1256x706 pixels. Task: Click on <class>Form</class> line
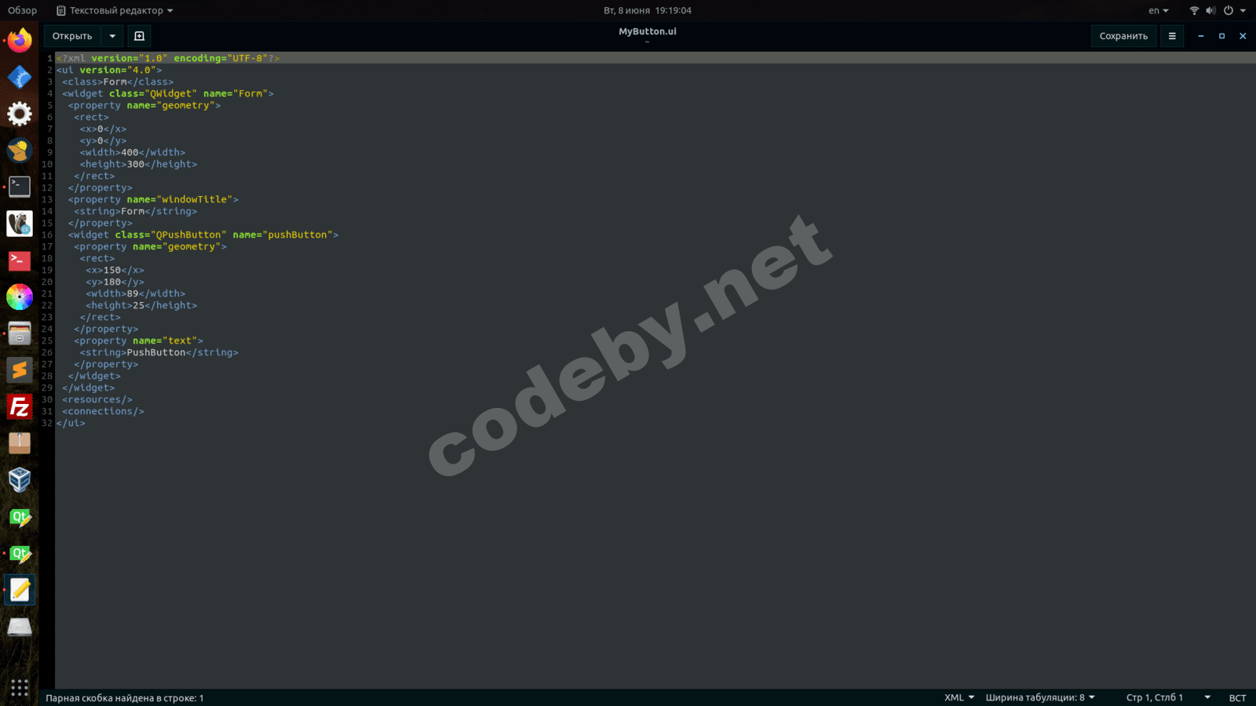click(118, 82)
